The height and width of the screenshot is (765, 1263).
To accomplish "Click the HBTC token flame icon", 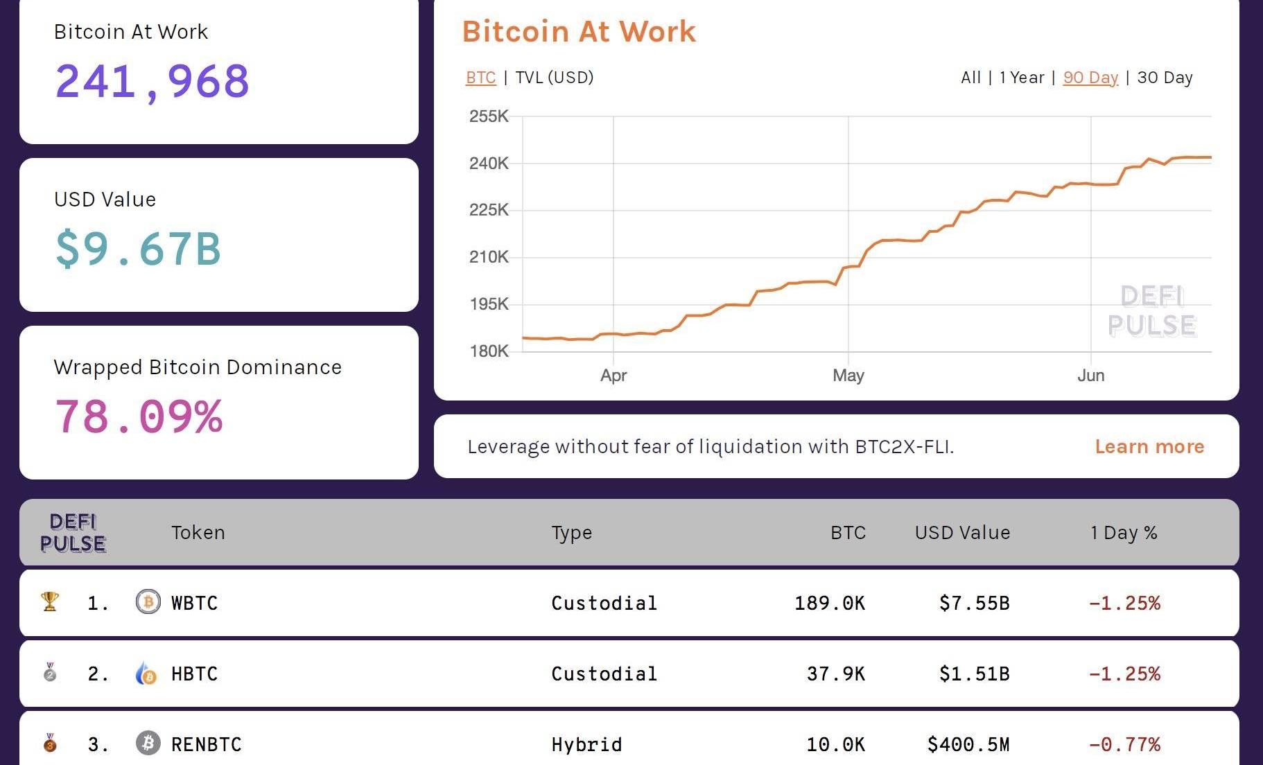I will coord(146,674).
